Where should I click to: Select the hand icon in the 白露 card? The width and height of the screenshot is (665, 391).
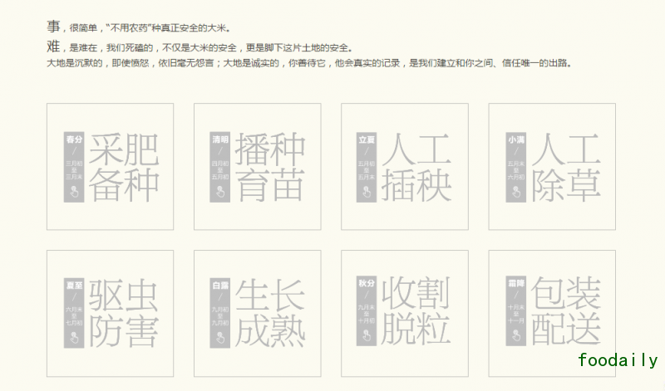point(220,337)
